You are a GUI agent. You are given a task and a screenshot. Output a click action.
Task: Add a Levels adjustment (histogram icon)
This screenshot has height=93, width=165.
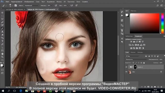(x=134, y=42)
